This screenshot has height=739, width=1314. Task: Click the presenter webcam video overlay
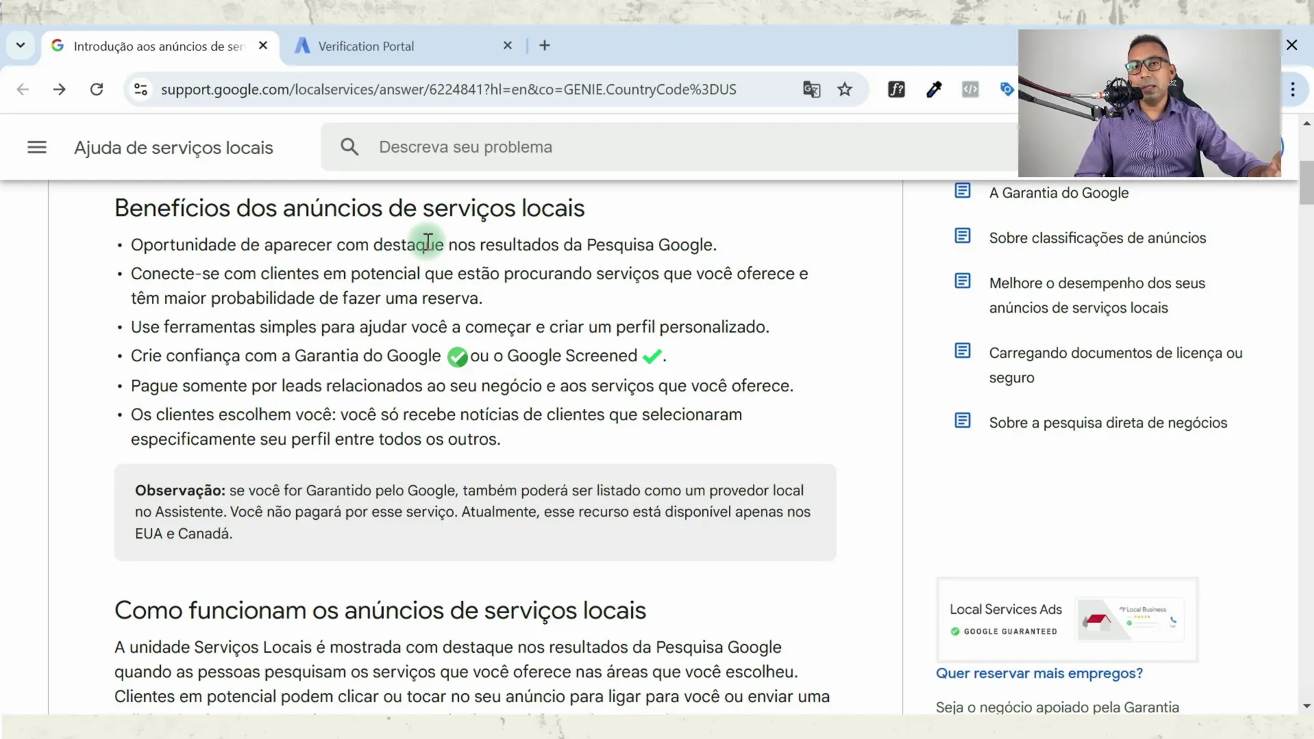[x=1149, y=103]
